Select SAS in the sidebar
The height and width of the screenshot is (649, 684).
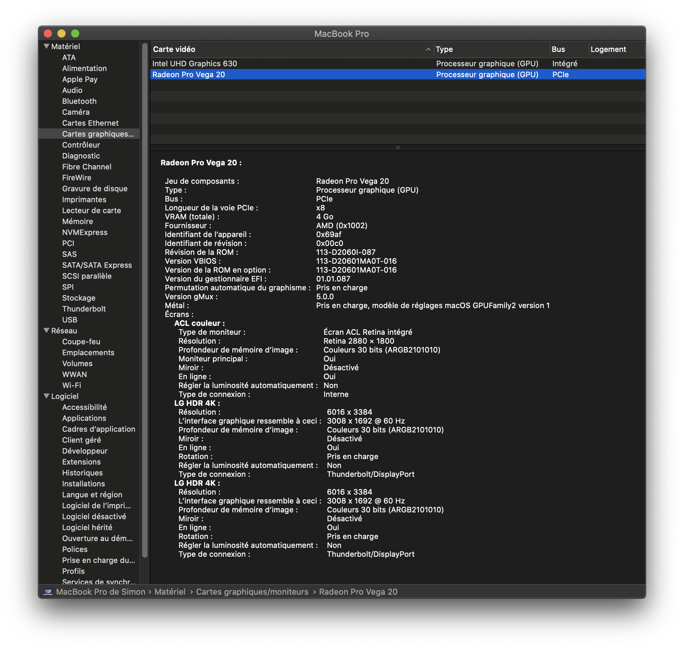(70, 254)
